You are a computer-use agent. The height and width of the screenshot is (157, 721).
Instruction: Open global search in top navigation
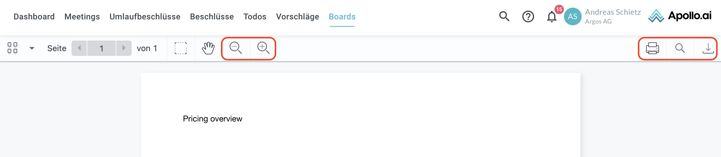(504, 16)
